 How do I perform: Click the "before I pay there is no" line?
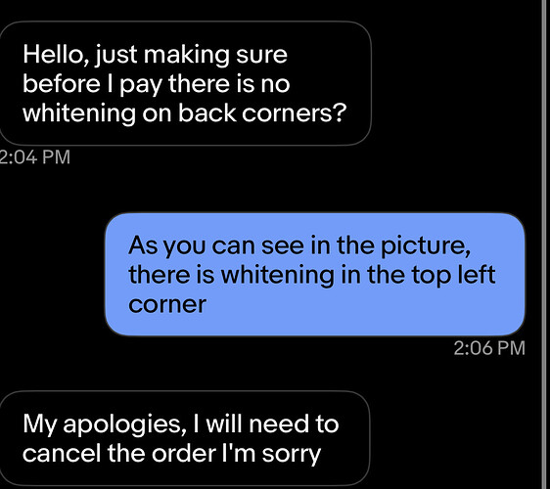click(x=156, y=84)
